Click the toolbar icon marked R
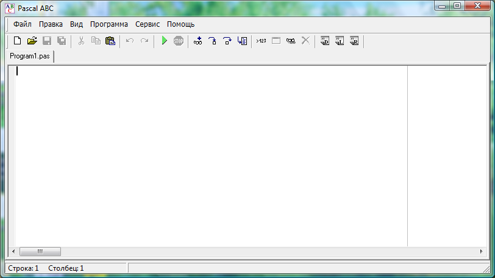This screenshot has height=278, width=495. [354, 41]
